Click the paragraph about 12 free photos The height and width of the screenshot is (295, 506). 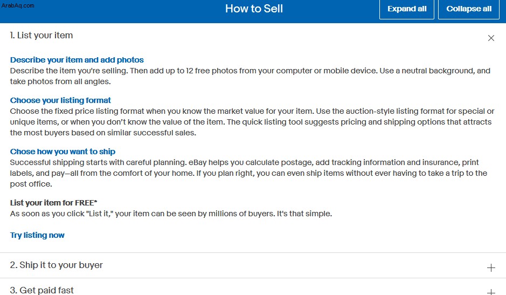[250, 76]
